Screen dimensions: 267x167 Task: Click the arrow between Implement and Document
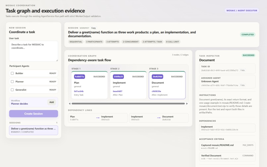[159, 118]
